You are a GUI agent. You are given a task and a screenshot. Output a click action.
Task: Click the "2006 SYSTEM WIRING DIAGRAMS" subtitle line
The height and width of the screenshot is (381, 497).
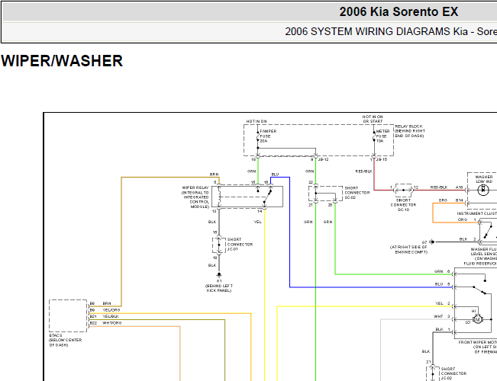click(x=391, y=32)
